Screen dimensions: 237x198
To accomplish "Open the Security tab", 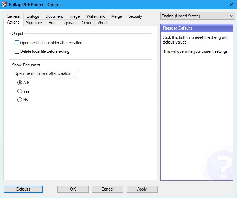I will pos(135,16).
